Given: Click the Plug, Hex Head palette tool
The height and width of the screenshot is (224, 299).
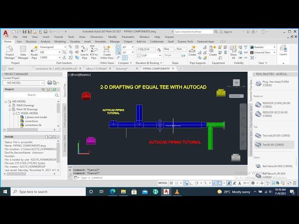Looking at the screenshot, I should point(274,84).
